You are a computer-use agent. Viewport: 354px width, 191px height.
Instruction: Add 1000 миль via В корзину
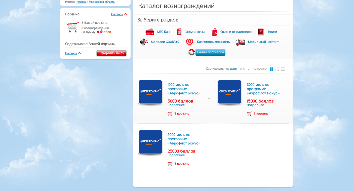[x=182, y=114]
